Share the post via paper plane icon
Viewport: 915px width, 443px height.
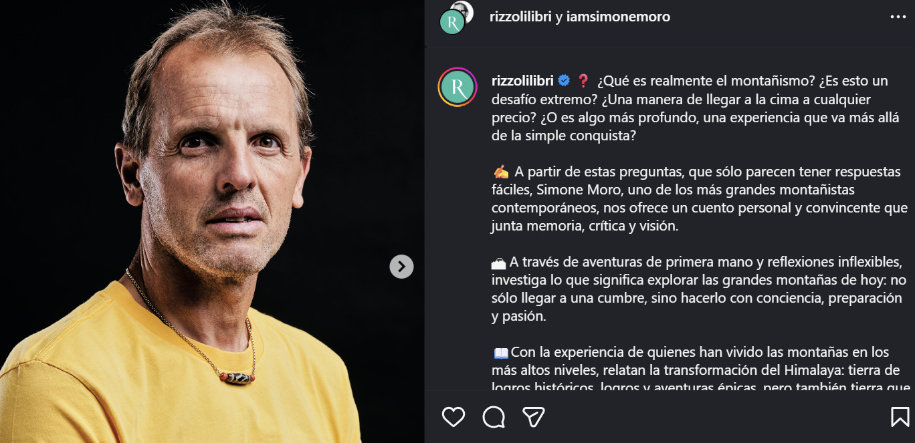point(533,417)
